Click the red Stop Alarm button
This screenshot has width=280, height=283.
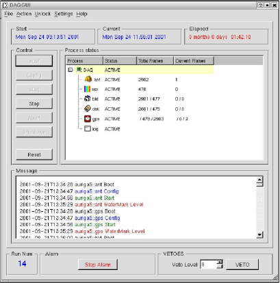pos(98,265)
